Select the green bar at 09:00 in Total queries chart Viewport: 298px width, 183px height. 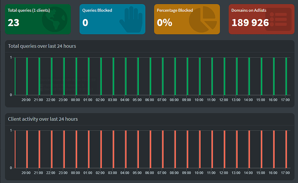click(x=187, y=76)
